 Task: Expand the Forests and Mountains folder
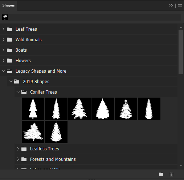point(18,159)
